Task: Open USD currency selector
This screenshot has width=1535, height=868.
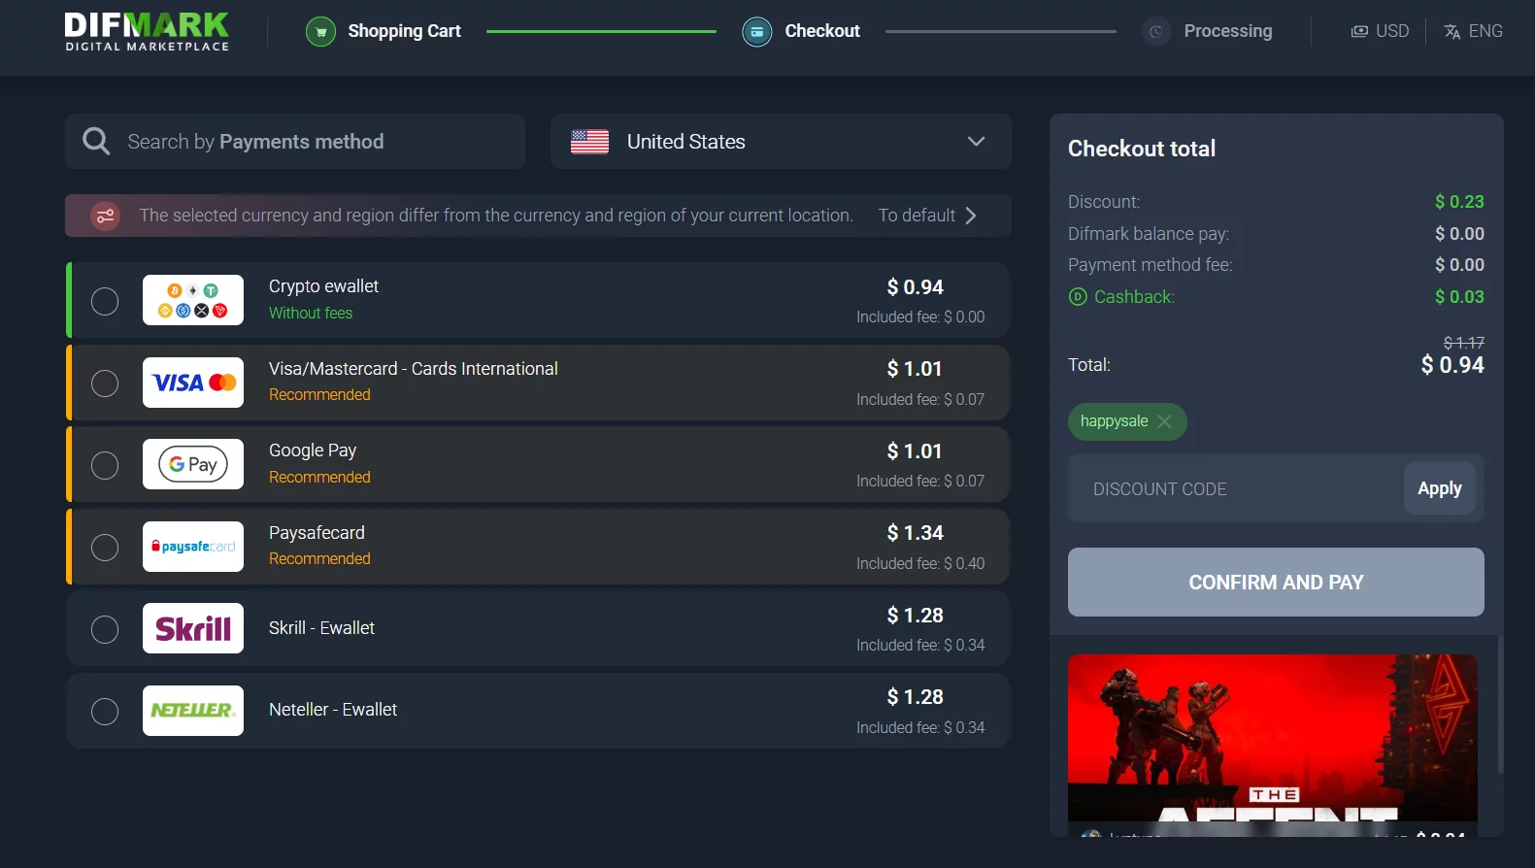Action: pos(1380,31)
